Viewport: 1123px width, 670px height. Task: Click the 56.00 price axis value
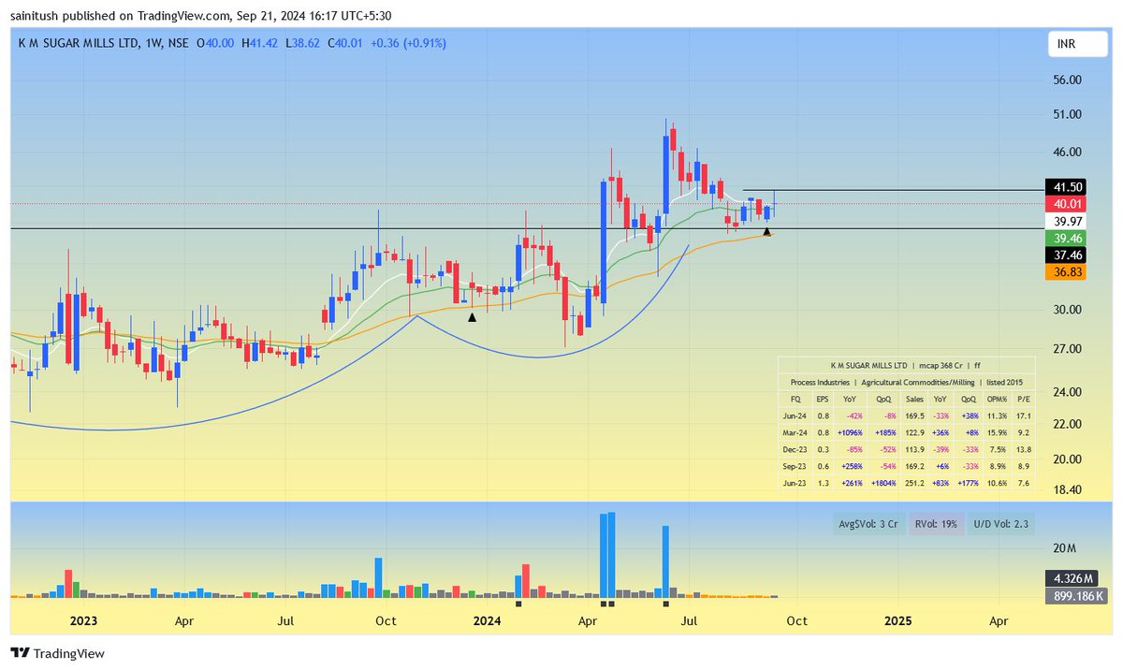click(x=1068, y=80)
